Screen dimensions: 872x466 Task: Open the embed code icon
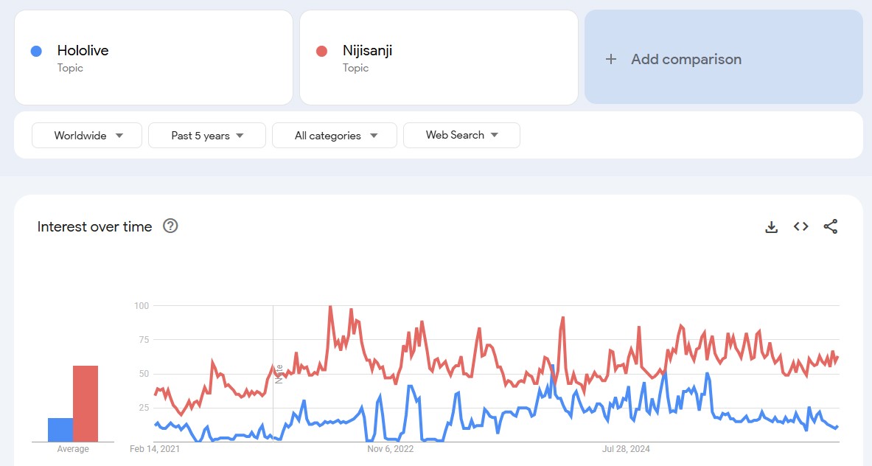coord(801,226)
